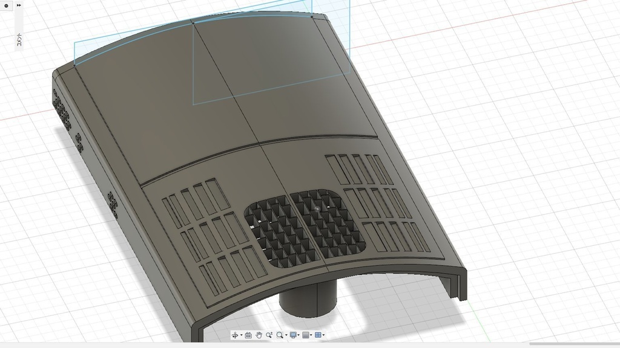Click the Look At camera icon

point(248,335)
